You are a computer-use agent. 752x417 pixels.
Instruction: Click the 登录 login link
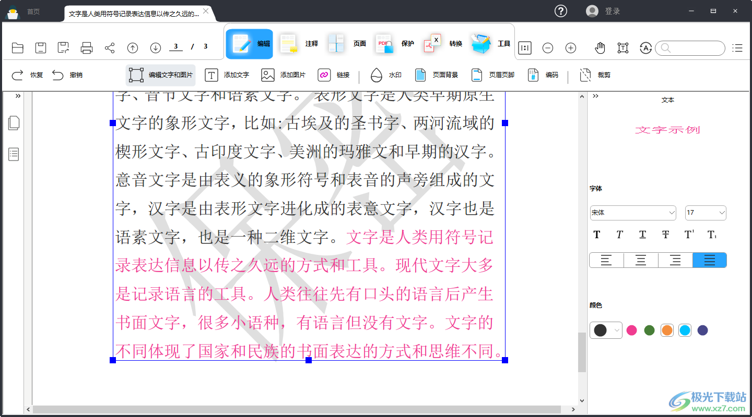coord(612,11)
